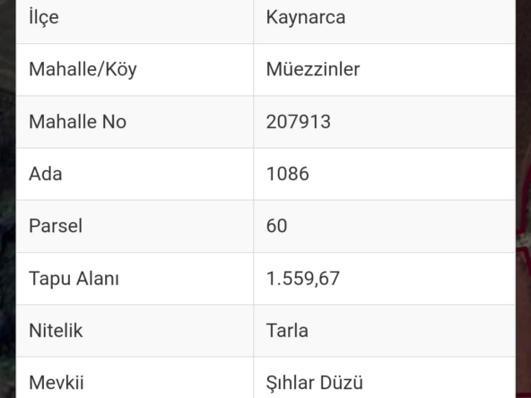531x398 pixels.
Task: Click empty space in the Parsel row
Action: (x=400, y=226)
